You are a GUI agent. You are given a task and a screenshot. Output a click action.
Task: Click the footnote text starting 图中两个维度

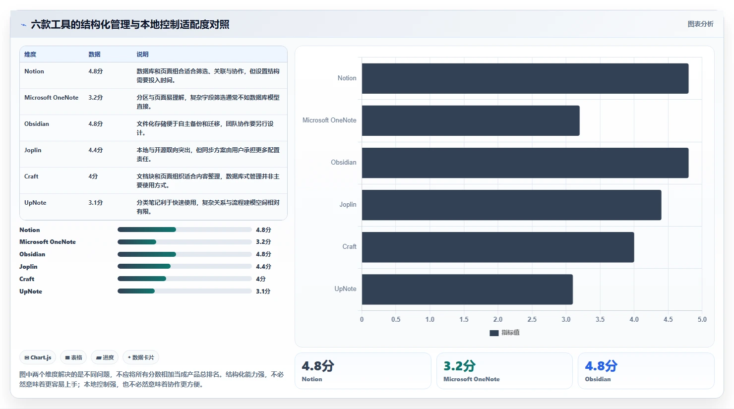pyautogui.click(x=151, y=379)
